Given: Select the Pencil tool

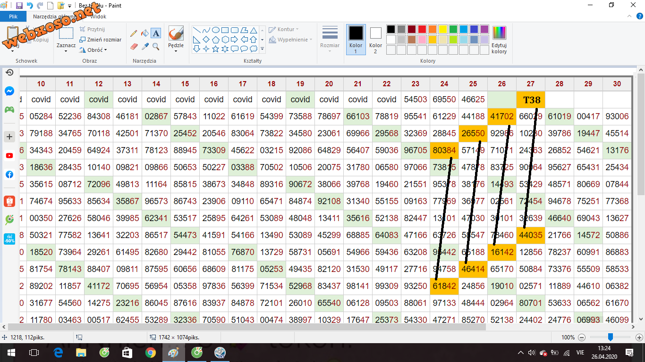Looking at the screenshot, I should 134,33.
